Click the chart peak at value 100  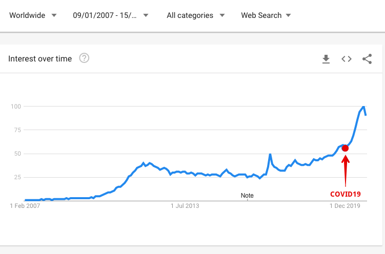click(364, 107)
